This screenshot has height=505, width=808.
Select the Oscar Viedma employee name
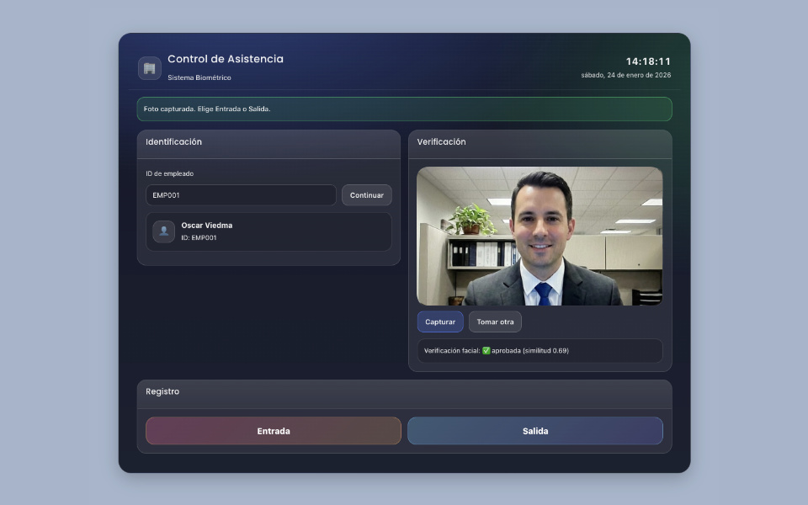coord(207,226)
